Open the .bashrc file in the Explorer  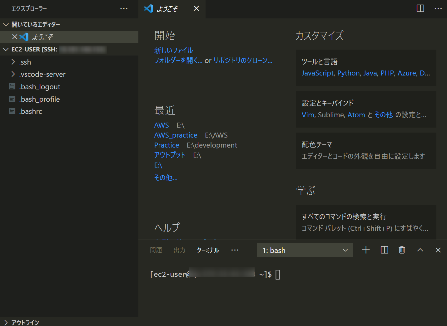point(30,111)
